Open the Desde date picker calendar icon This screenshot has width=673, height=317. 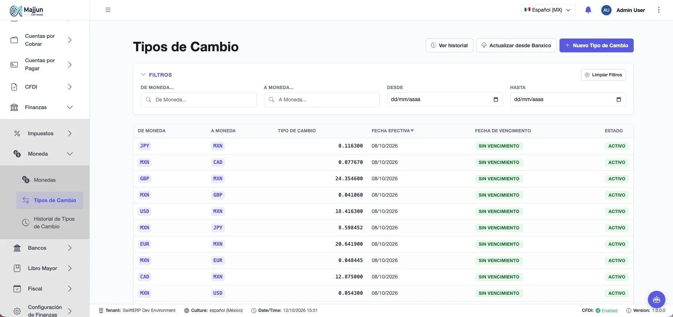coord(496,100)
